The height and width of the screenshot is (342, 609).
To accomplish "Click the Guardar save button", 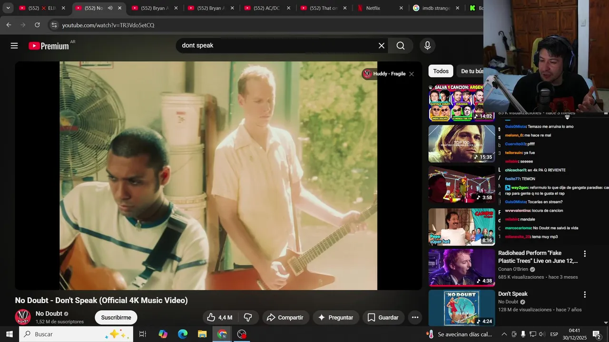I will [x=383, y=317].
